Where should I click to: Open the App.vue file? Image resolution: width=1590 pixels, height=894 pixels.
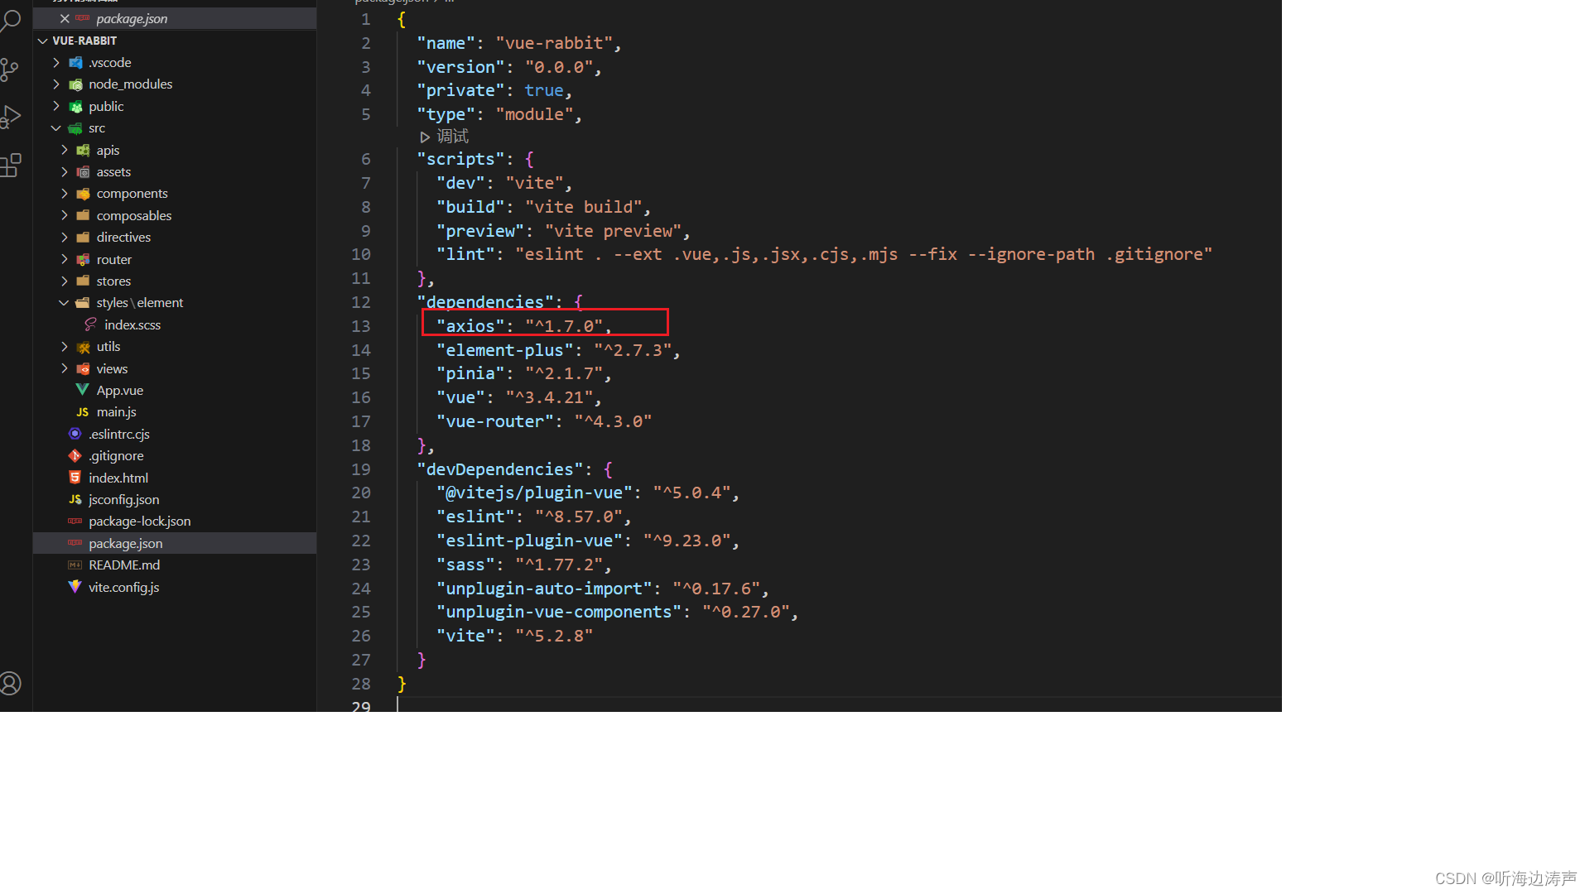(119, 390)
